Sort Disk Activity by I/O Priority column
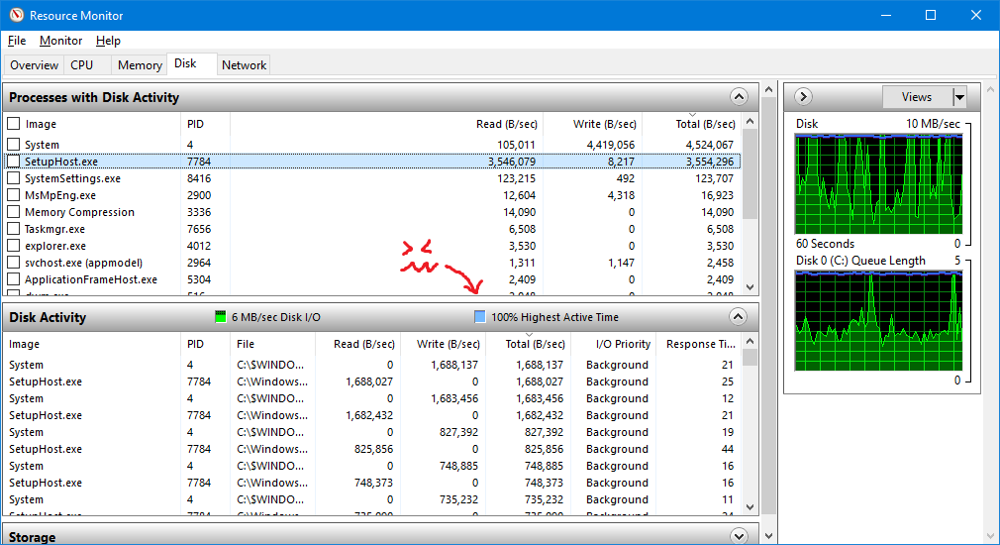Viewport: 1000px width, 545px height. coord(623,344)
